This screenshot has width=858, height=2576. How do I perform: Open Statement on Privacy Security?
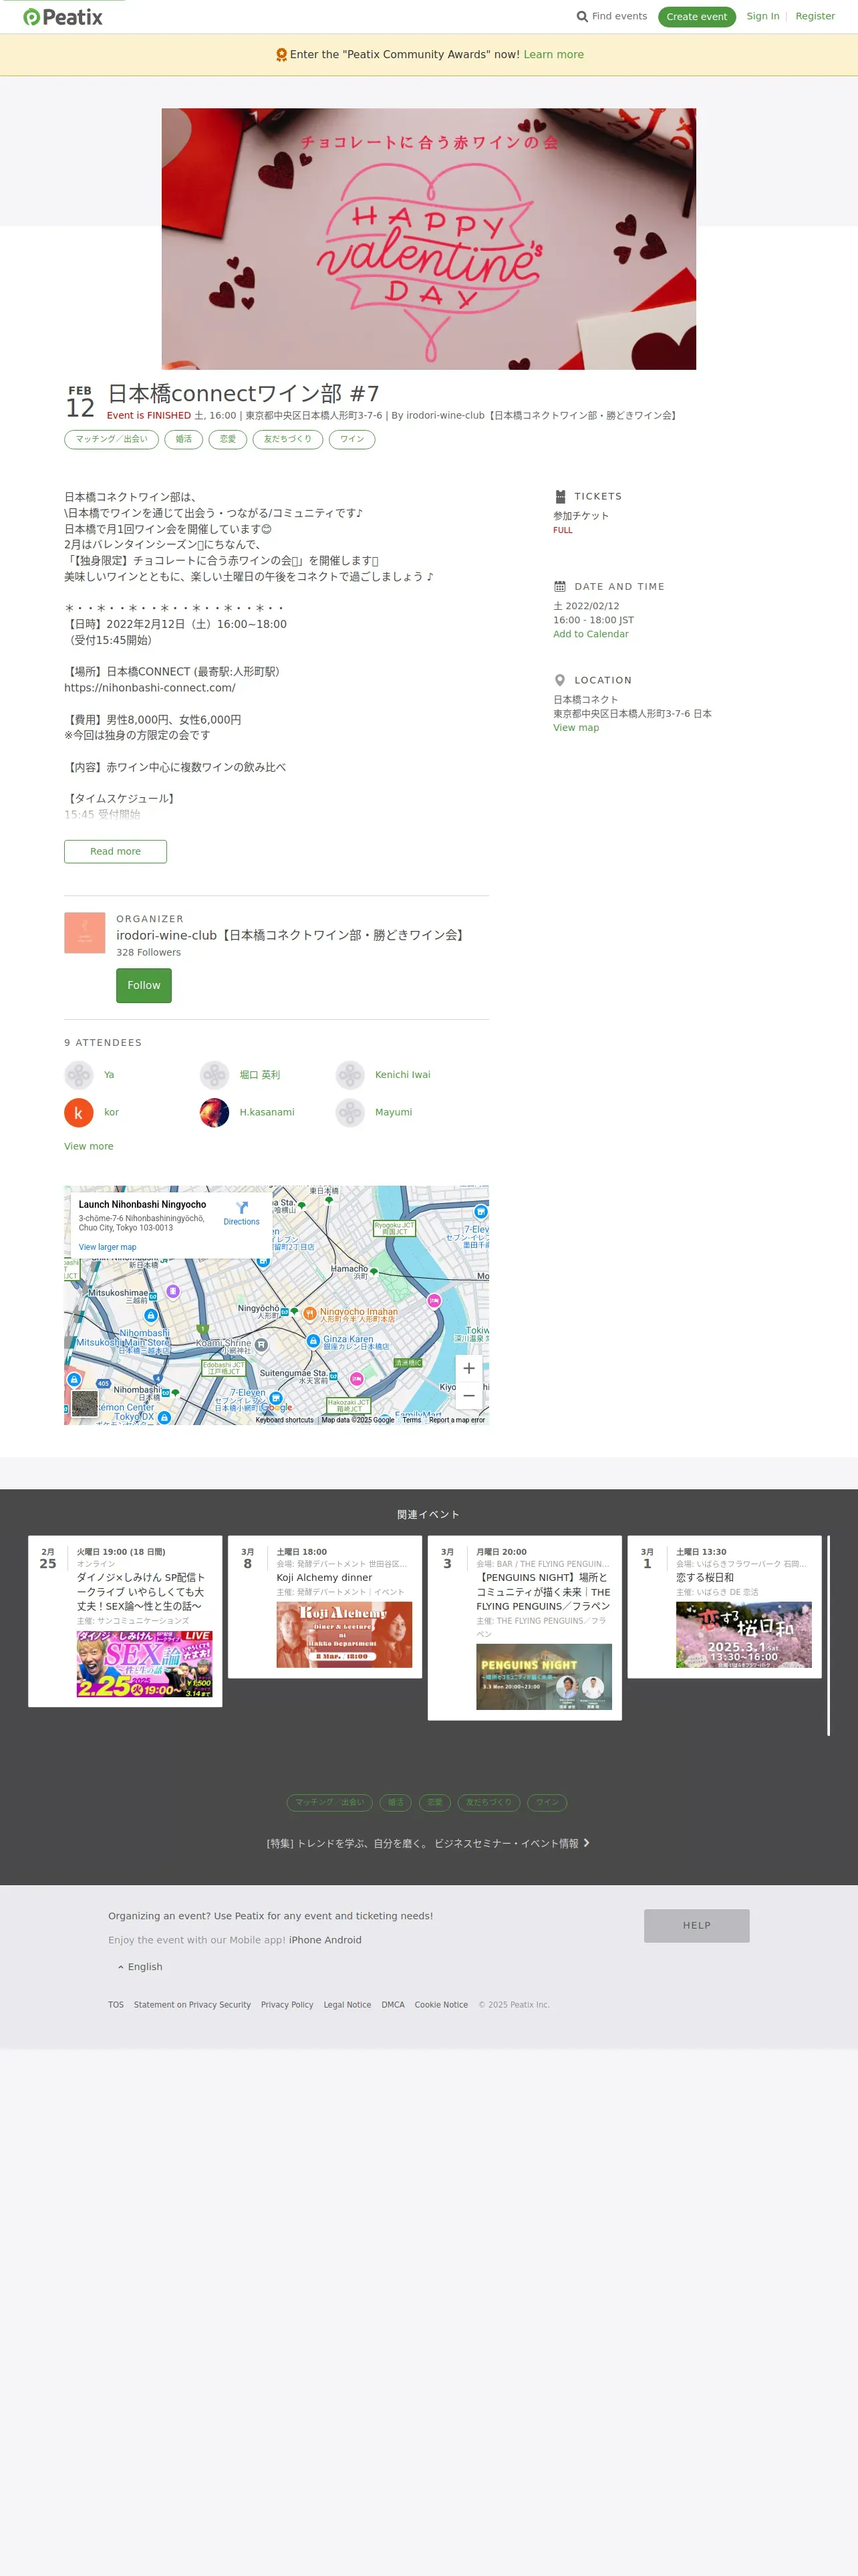click(192, 2004)
